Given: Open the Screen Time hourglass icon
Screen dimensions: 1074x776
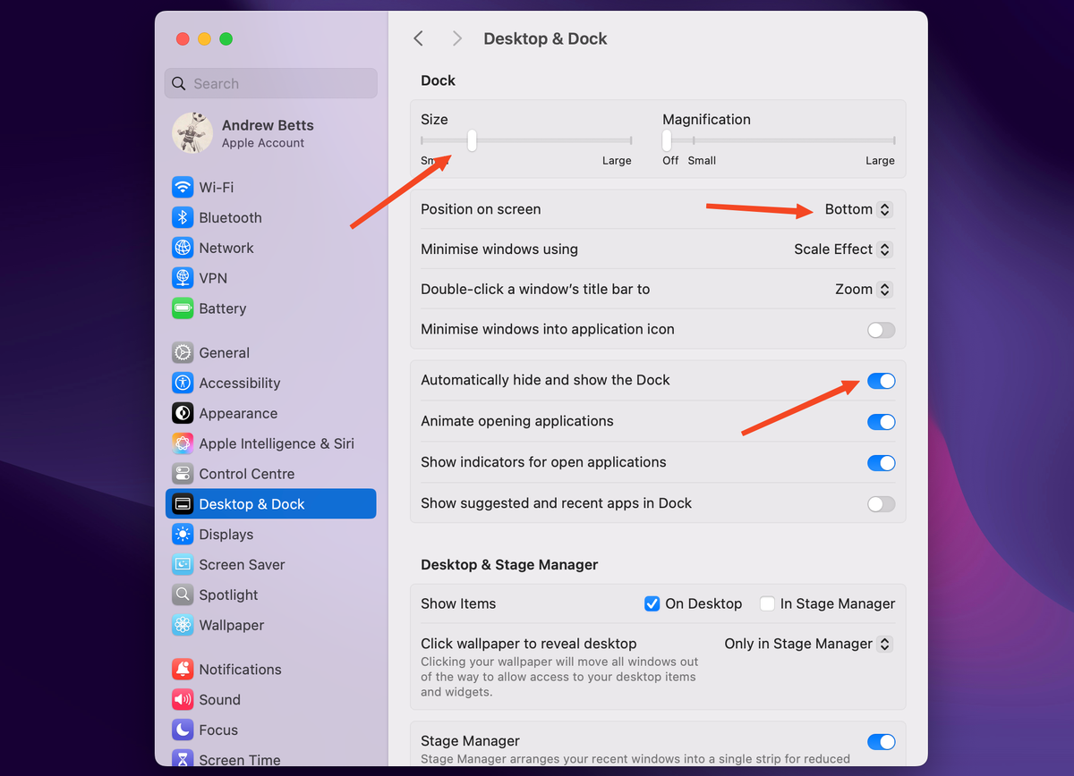Looking at the screenshot, I should (x=183, y=758).
